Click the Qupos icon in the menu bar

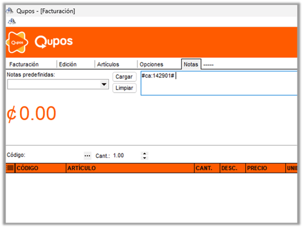pos(12,21)
